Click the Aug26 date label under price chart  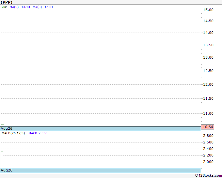(x=7, y=128)
